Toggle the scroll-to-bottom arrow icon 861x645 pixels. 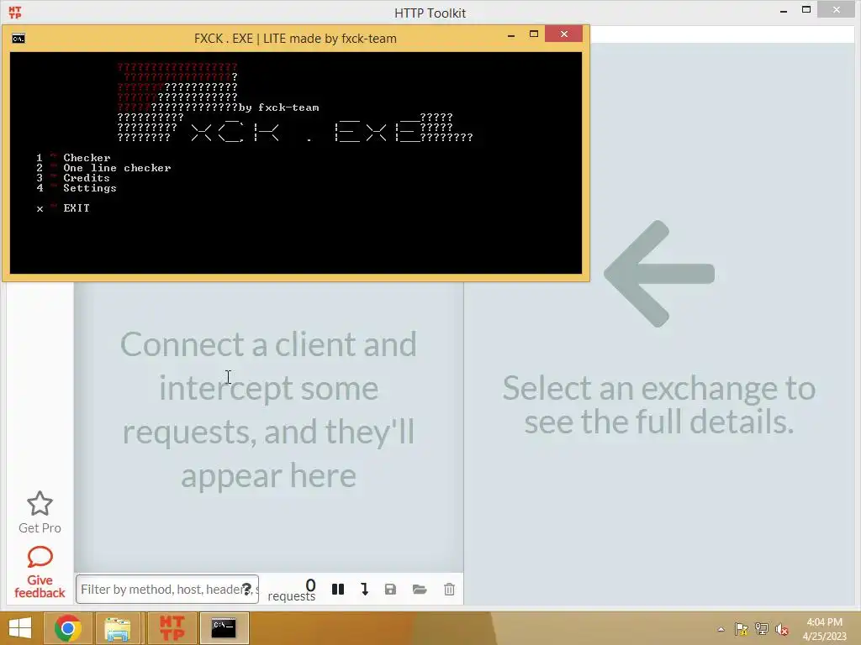[365, 589]
